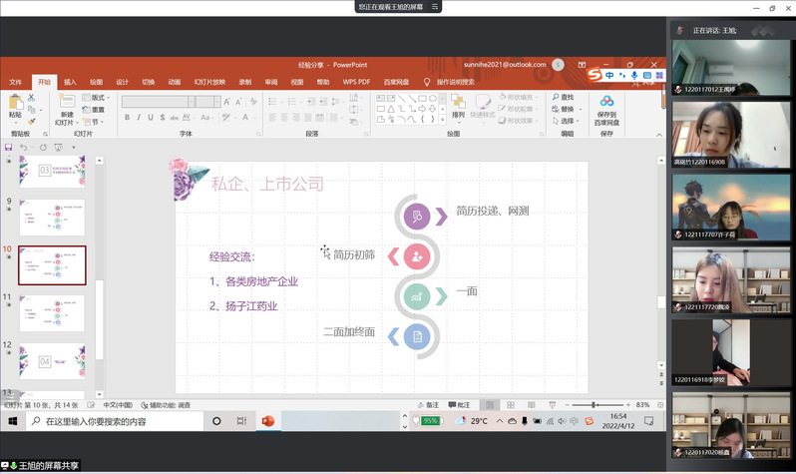This screenshot has width=796, height=474.
Task: Click the Undo arrow icon
Action: [x=26, y=147]
